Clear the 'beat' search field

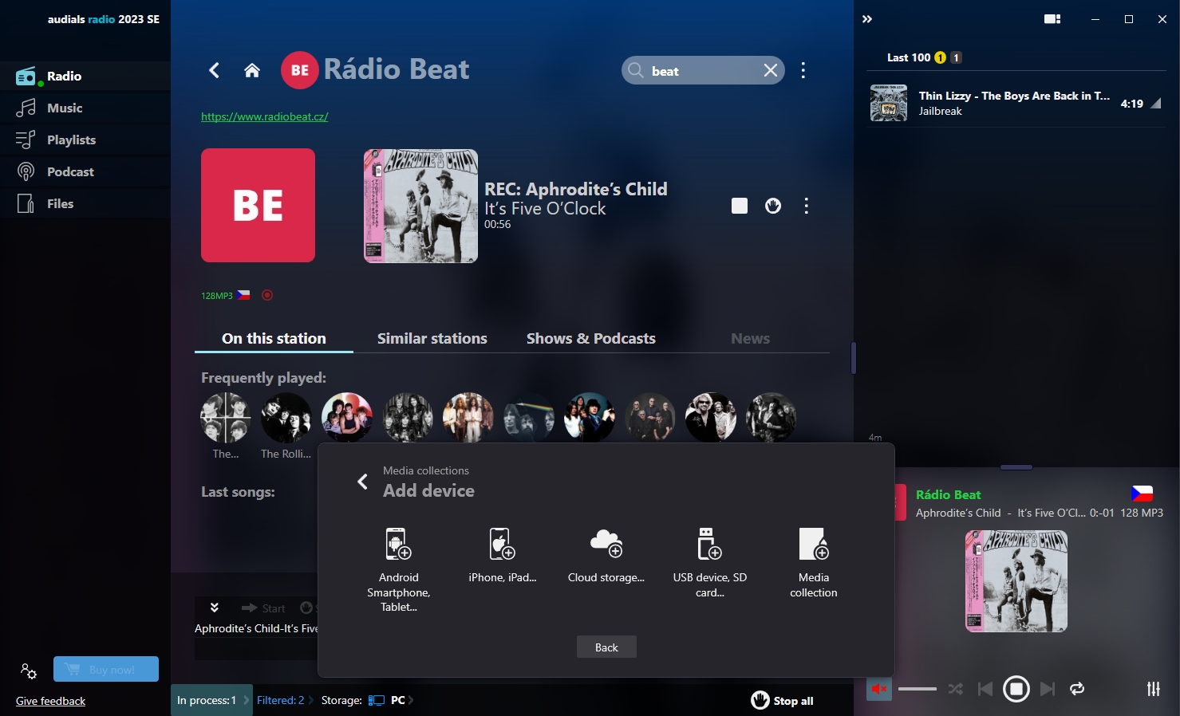[770, 70]
